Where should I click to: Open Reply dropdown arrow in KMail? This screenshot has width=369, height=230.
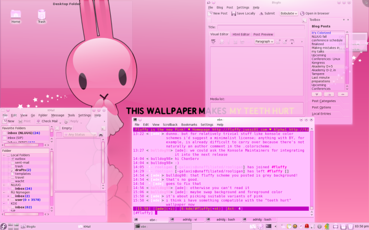[x=81, y=122]
